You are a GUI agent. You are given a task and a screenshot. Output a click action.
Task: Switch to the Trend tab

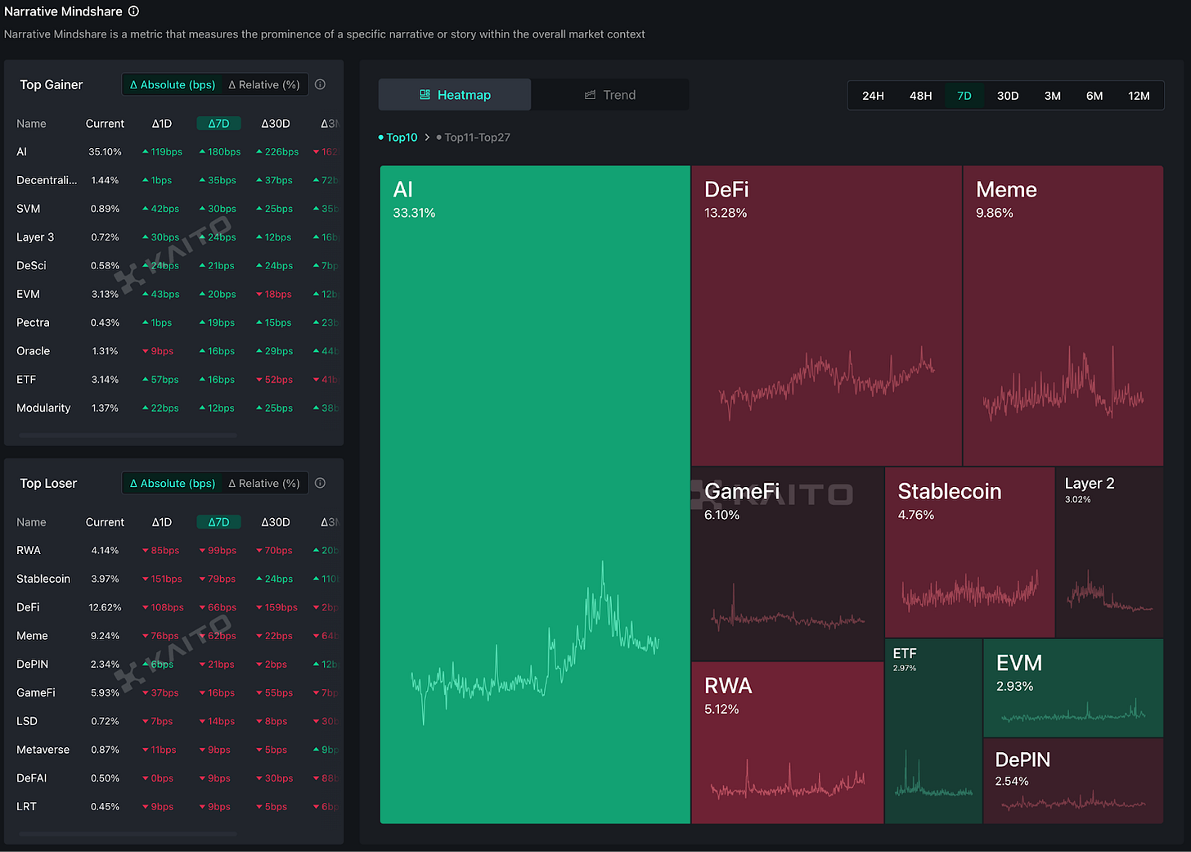tap(610, 94)
